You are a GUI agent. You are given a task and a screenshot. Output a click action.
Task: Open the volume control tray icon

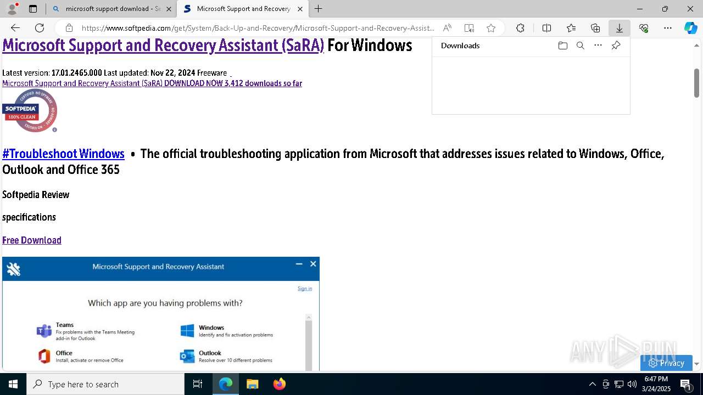pyautogui.click(x=632, y=384)
